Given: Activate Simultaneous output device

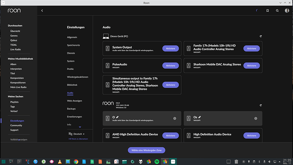Looking at the screenshot, I should click(x=170, y=85).
